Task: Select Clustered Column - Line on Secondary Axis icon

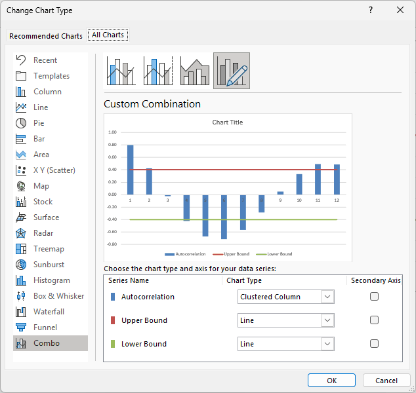Action: (158, 71)
